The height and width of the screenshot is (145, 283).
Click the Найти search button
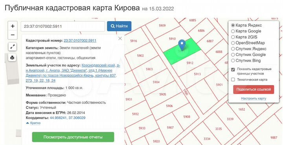[x=119, y=26]
